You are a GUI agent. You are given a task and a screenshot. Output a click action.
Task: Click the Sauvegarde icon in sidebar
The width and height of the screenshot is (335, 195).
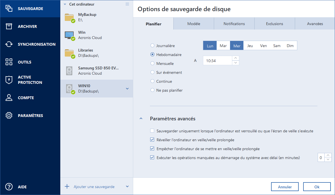(x=9, y=9)
